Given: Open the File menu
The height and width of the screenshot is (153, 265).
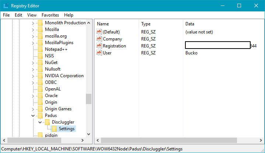Looking at the screenshot, I should [6, 15].
